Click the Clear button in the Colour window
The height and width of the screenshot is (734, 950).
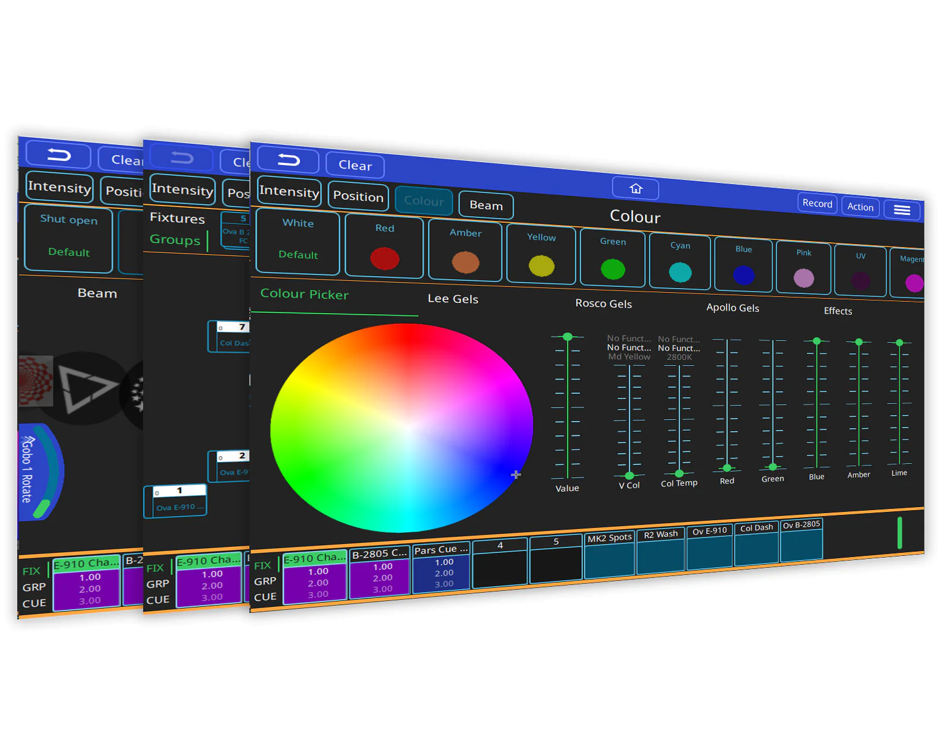coord(355,165)
